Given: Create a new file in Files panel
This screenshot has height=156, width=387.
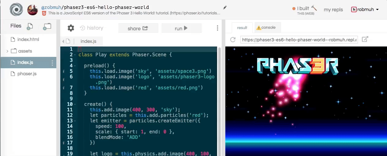Looking at the screenshot, I should 29,27.
